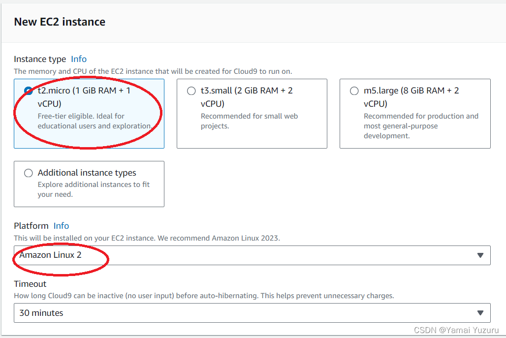Expand the Timeout dropdown showing 30 minutes

(x=252, y=313)
